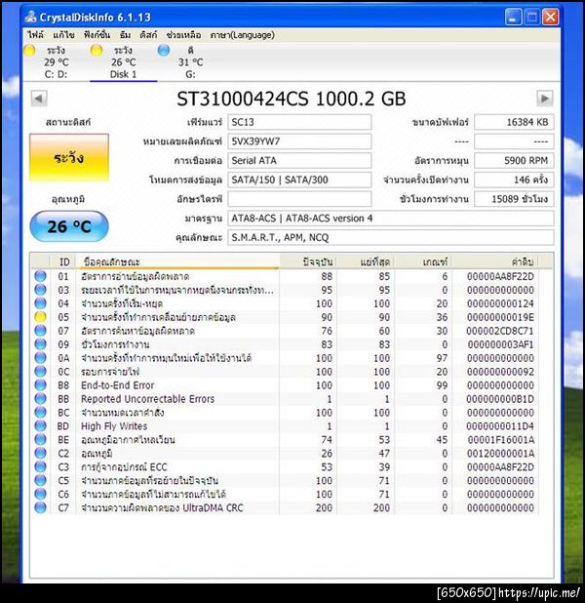
Task: Select the End-to-End Error row text
Action: tap(117, 385)
